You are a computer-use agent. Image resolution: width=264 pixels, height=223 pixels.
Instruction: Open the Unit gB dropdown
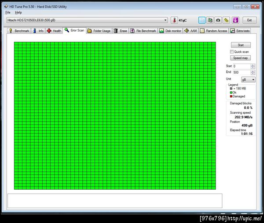pyautogui.click(x=248, y=79)
